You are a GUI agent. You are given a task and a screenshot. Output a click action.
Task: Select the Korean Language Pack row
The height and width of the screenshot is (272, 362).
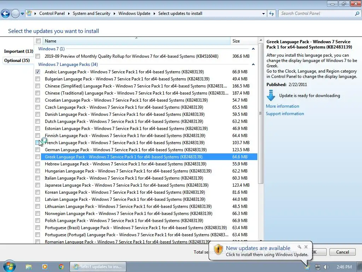coord(149,192)
